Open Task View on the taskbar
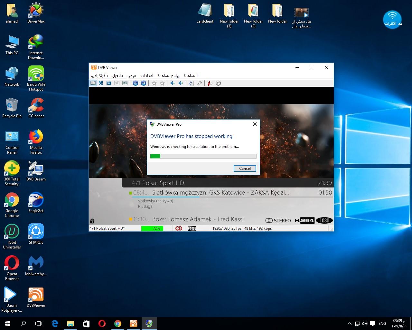The width and height of the screenshot is (412, 330). (39, 324)
